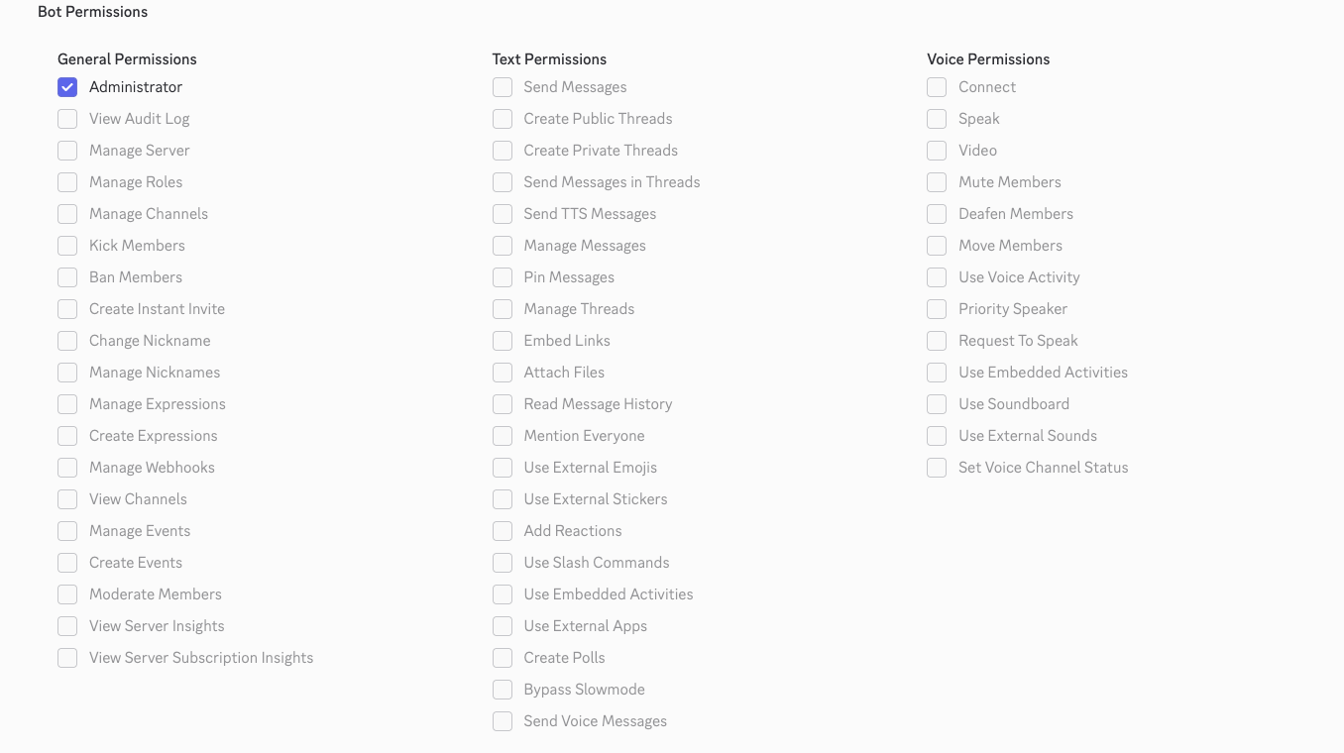Enable Embed Links permission

pyautogui.click(x=503, y=341)
